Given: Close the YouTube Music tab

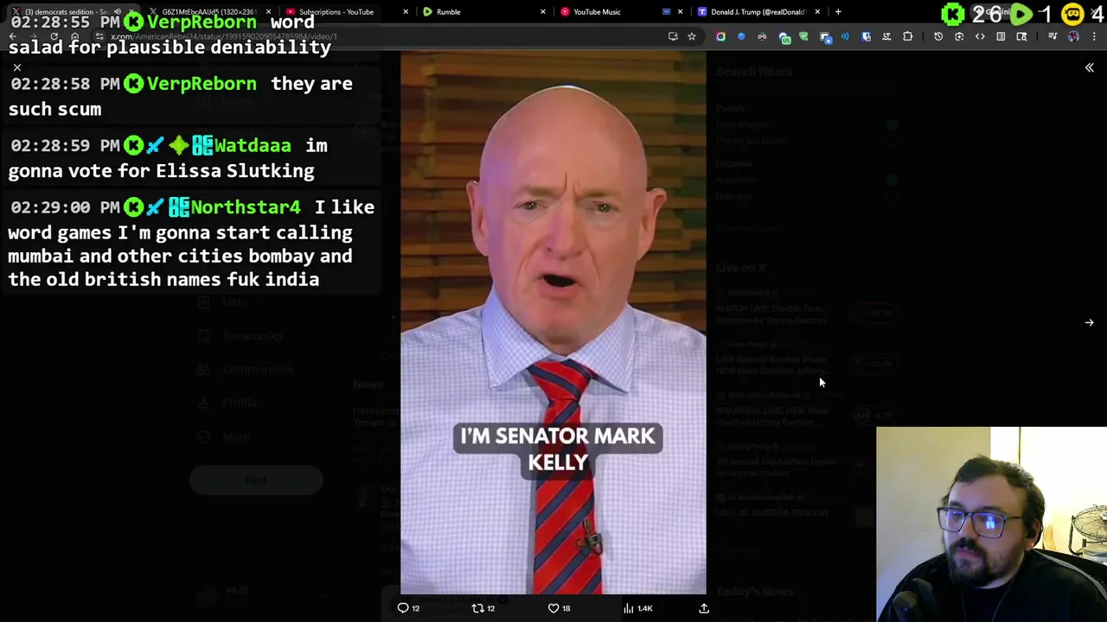Looking at the screenshot, I should pos(680,12).
